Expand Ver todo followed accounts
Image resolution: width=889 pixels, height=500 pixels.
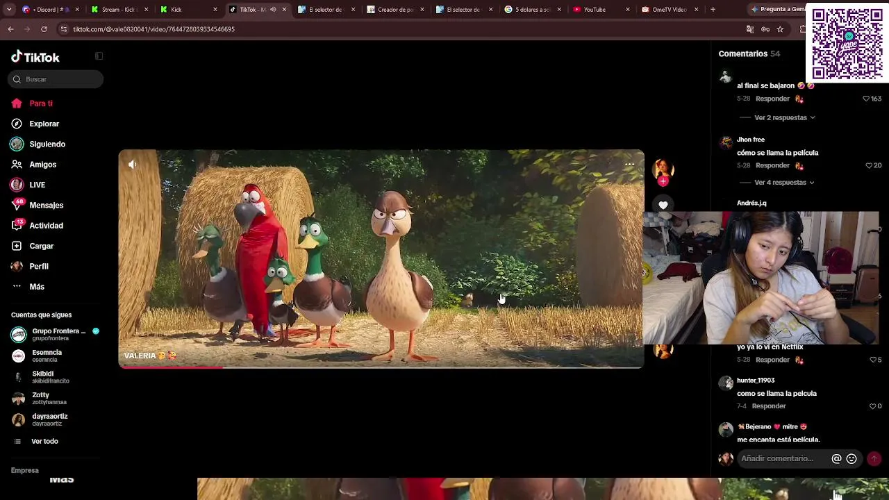[44, 442]
